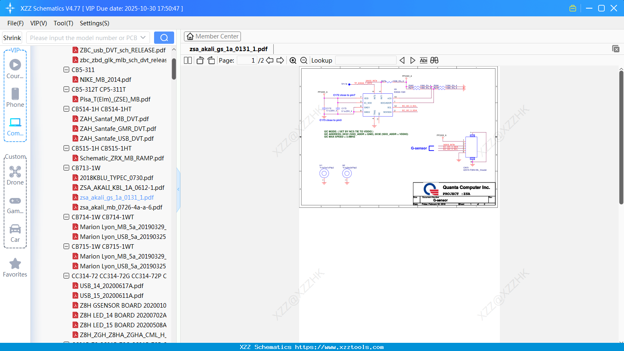Open the Settings(S) menu
This screenshot has height=351, width=624.
coord(95,23)
